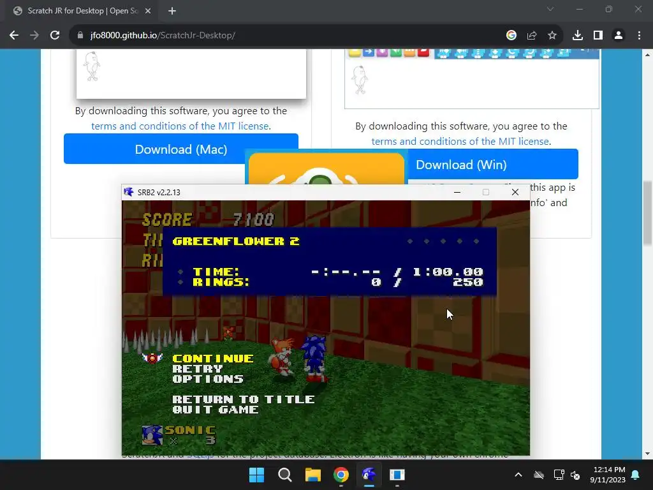This screenshot has width=653, height=490.
Task: Open MIT license link above Win download
Action: click(x=460, y=141)
